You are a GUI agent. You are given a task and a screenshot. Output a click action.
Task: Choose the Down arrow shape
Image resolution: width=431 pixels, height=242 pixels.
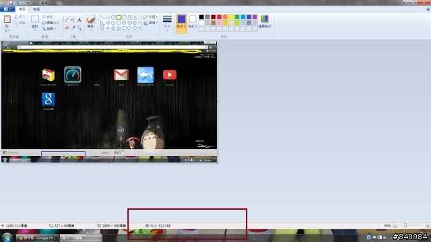pos(102,28)
